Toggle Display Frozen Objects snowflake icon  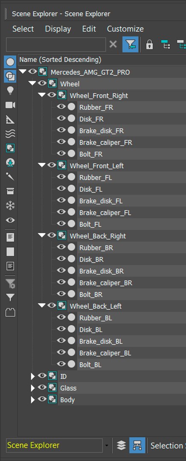[x=10, y=206]
